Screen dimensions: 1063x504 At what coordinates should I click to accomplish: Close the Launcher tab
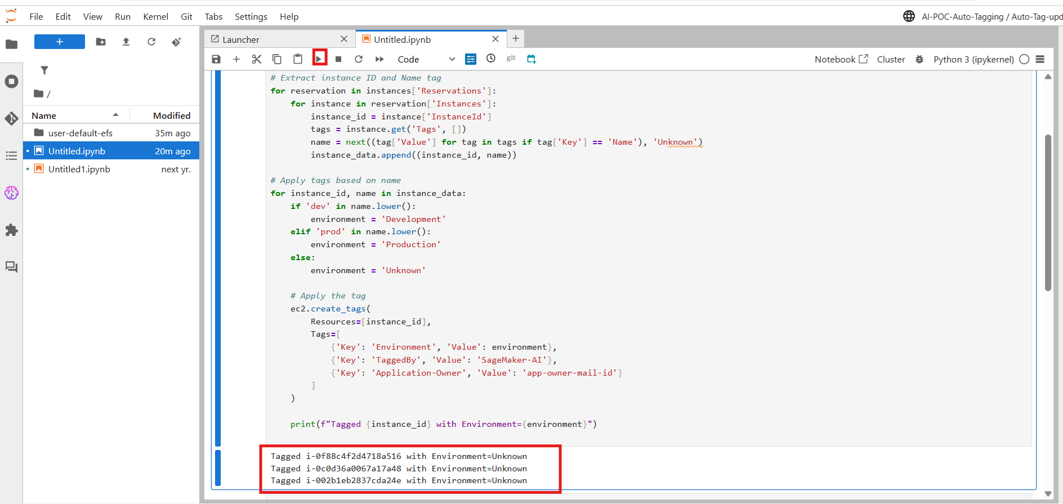pos(344,39)
